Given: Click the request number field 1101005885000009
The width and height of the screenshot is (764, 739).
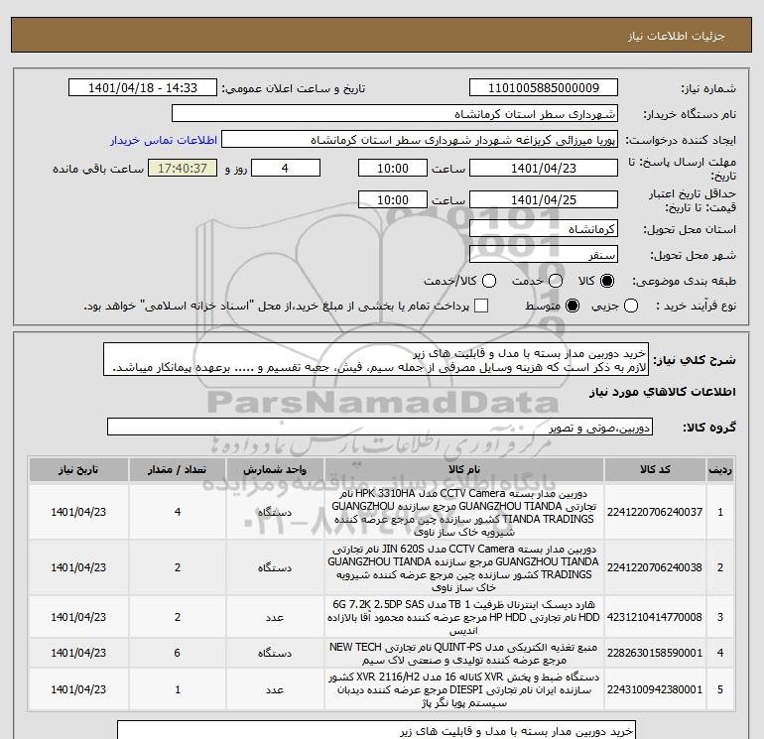Looking at the screenshot, I should 544,88.
